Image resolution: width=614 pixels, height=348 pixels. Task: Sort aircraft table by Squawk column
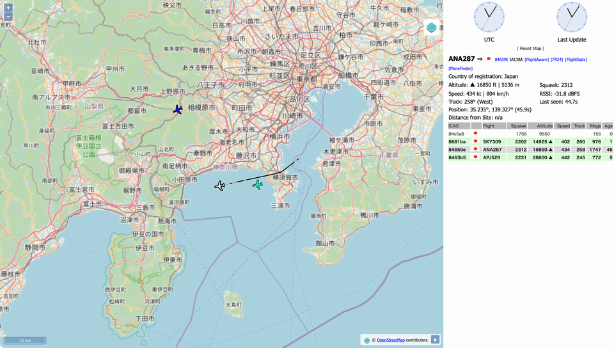tap(518, 126)
